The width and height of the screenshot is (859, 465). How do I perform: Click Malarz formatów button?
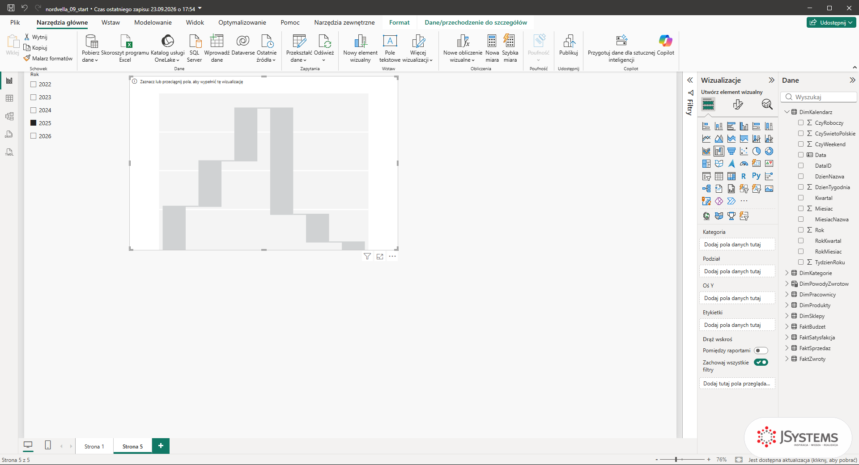tap(48, 58)
